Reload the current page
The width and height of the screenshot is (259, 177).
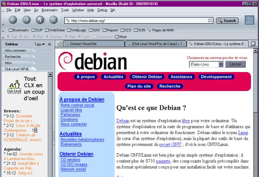pos(40,20)
